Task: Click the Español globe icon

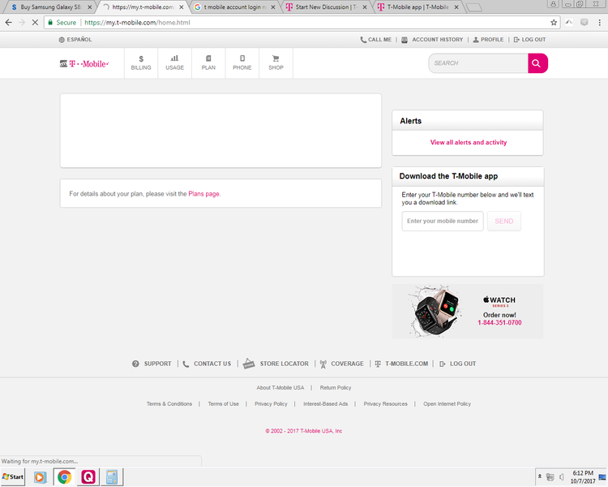Action: pos(62,40)
